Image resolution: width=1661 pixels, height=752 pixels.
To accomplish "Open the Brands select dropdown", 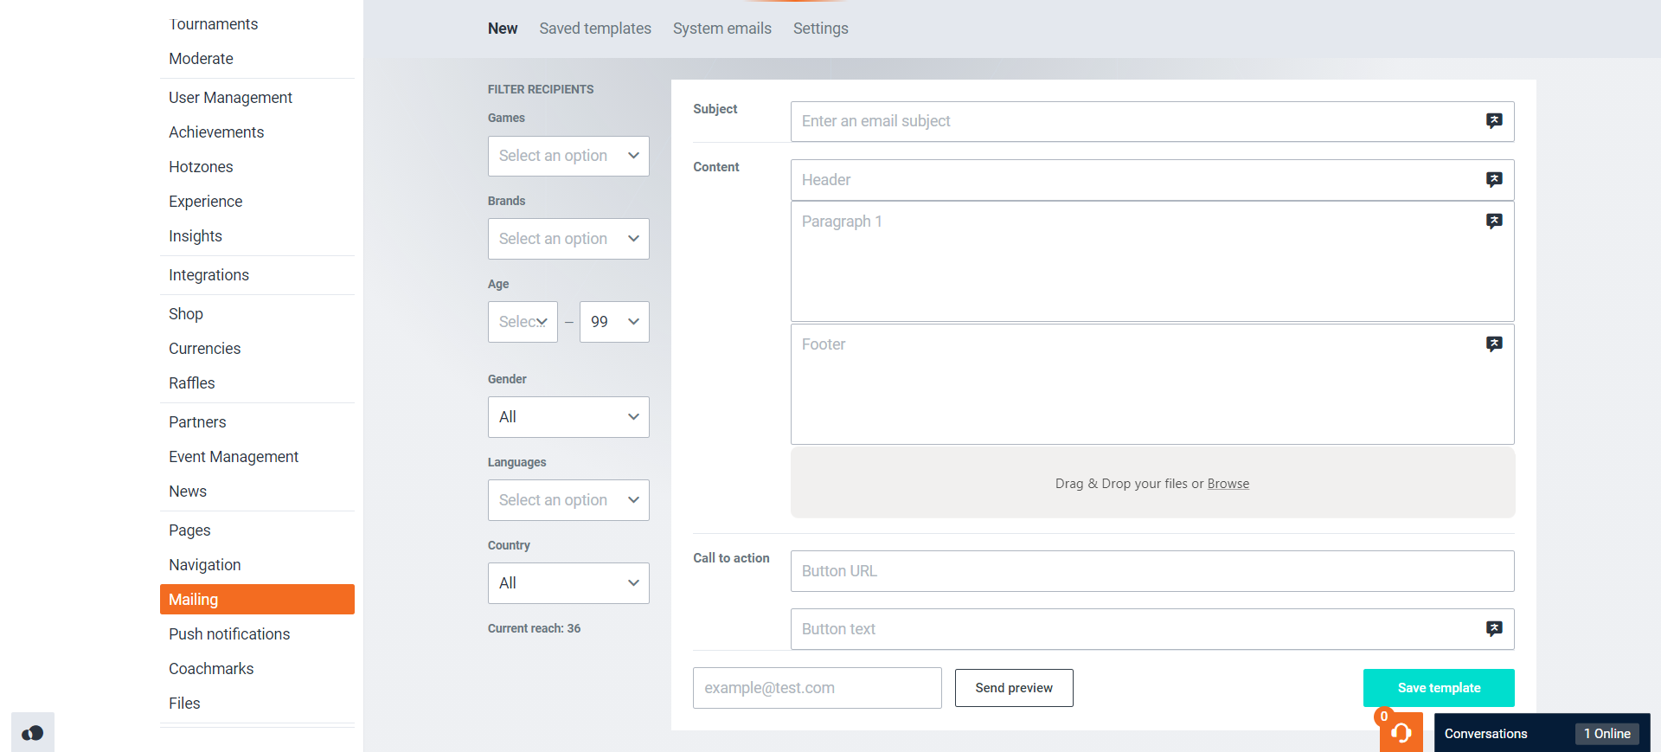I will pyautogui.click(x=568, y=239).
